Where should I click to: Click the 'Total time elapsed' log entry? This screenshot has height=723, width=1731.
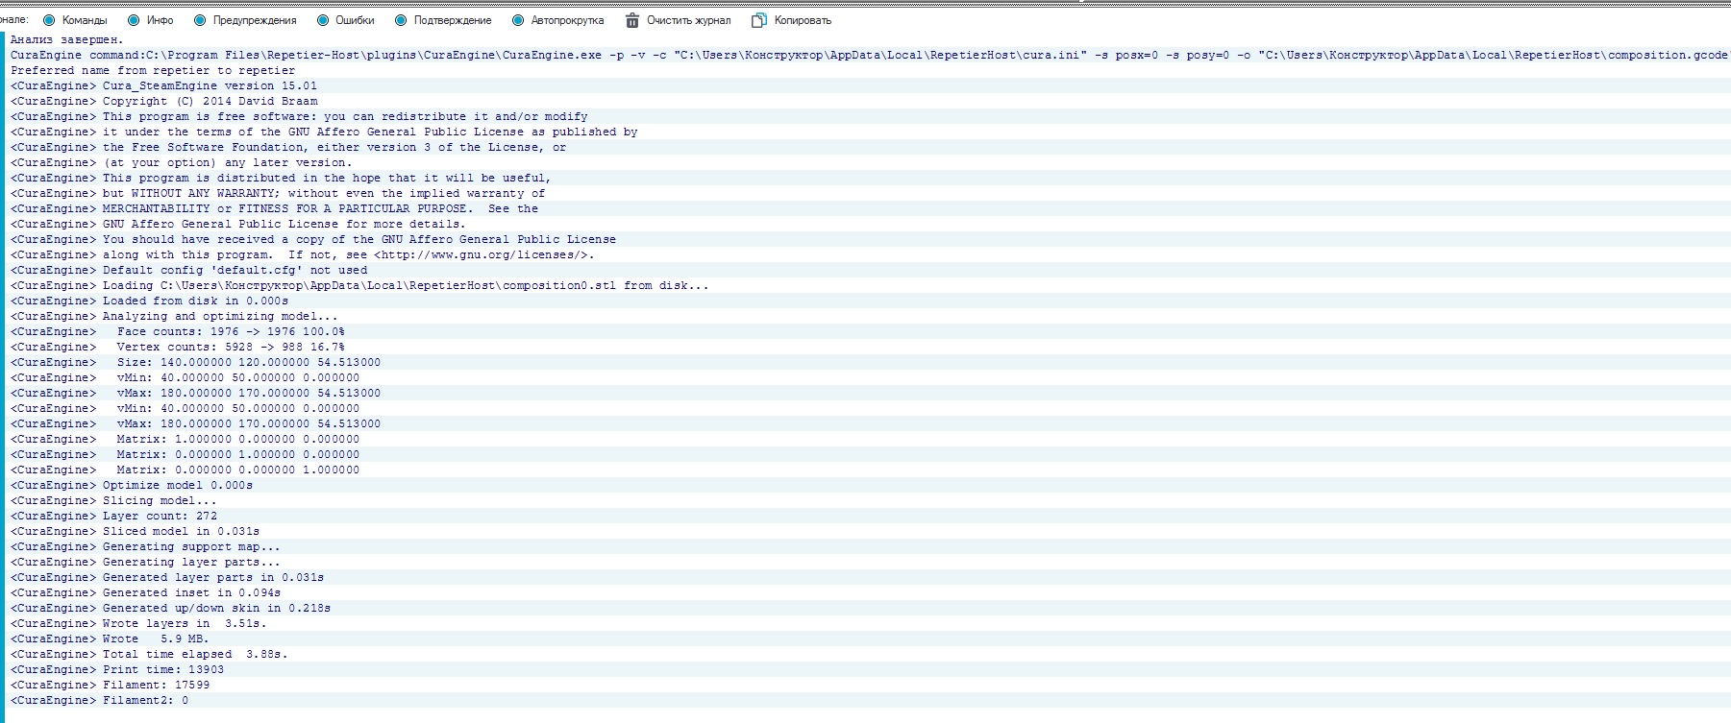coord(194,655)
